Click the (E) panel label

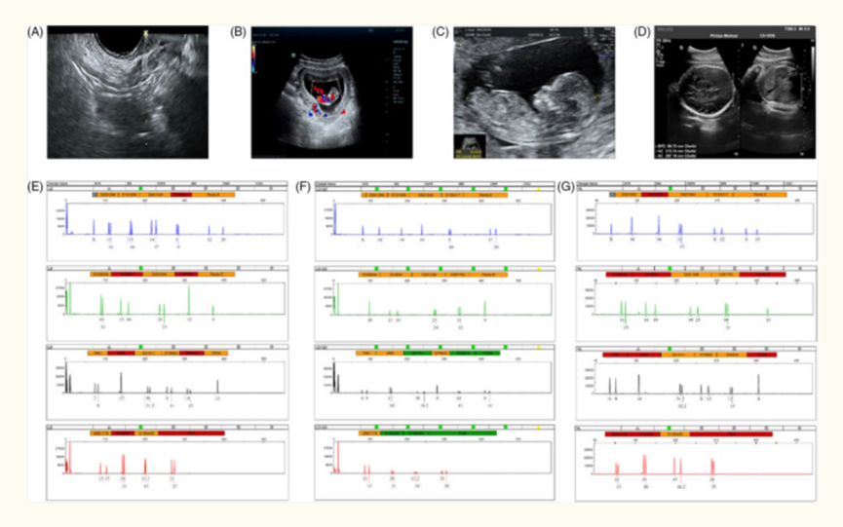[x=34, y=183]
